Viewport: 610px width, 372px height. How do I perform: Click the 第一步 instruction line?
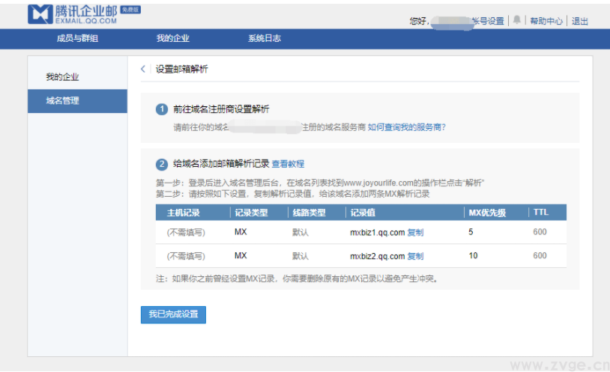click(x=320, y=183)
